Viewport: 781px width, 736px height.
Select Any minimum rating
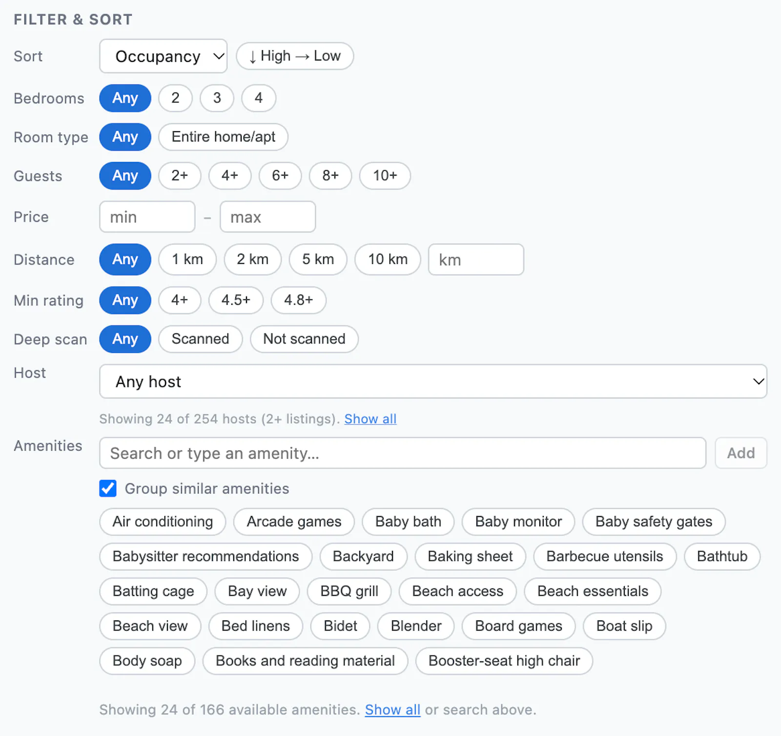tap(125, 300)
